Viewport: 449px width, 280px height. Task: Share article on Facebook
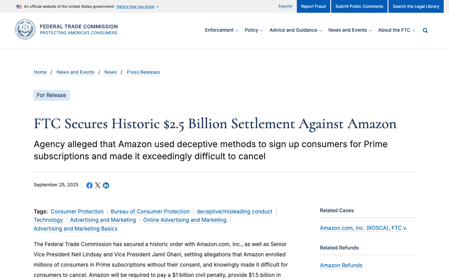pyautogui.click(x=89, y=185)
